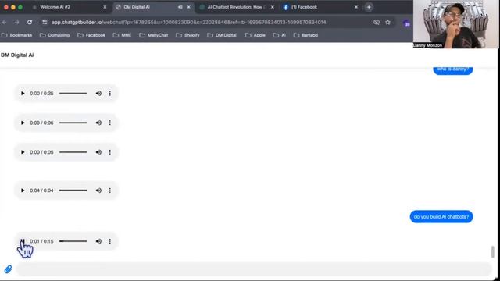Go back to the previous page

click(x=5, y=22)
